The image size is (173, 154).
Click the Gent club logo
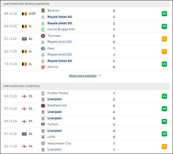click(x=43, y=48)
